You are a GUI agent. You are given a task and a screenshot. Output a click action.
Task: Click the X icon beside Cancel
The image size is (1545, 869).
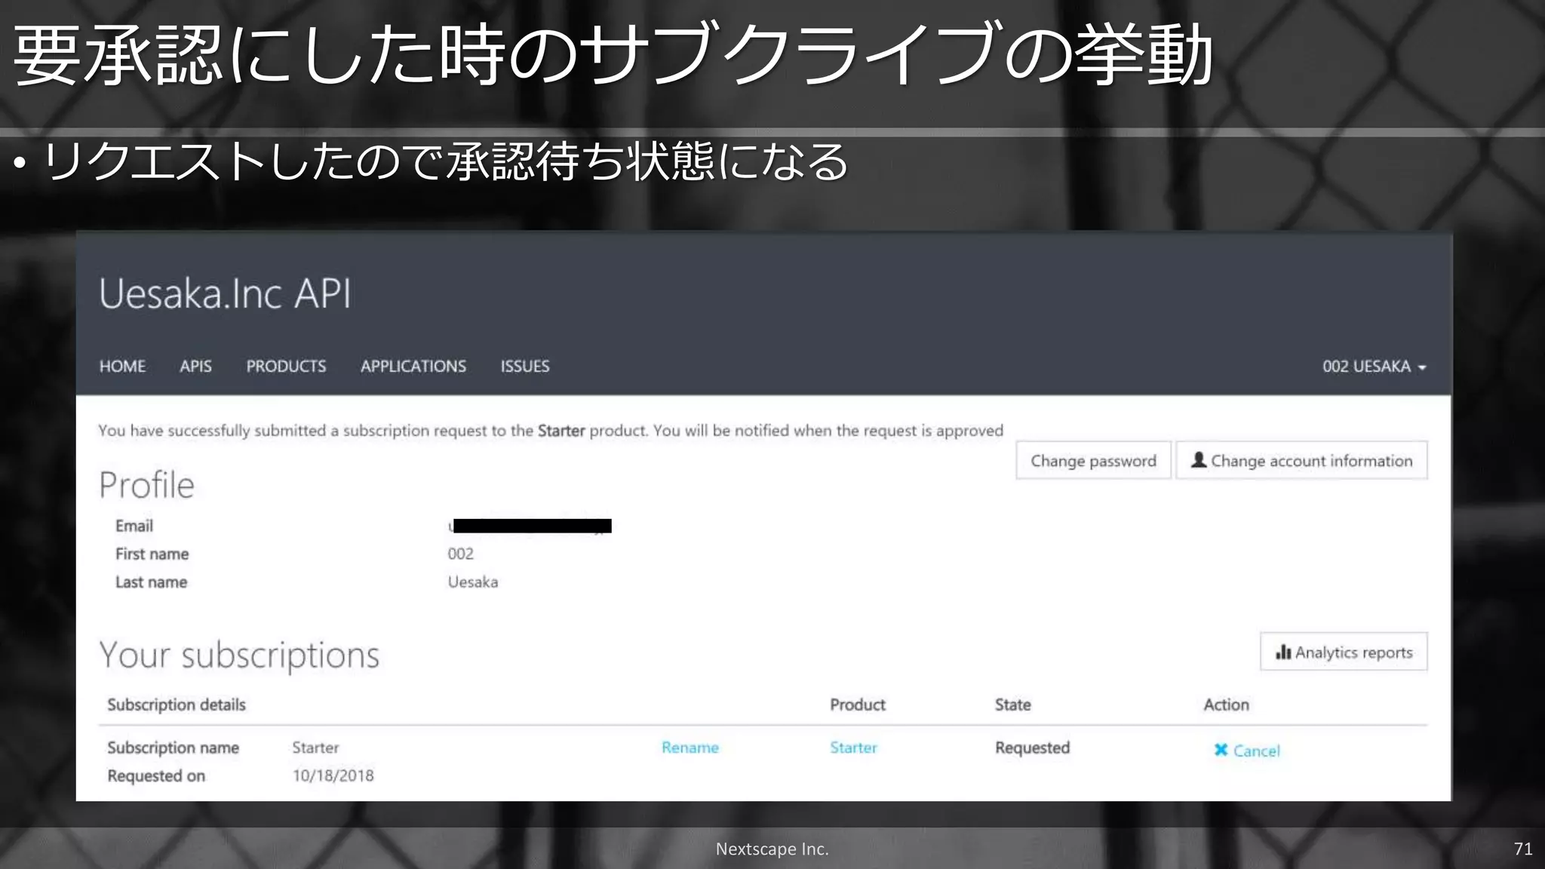[x=1221, y=750]
